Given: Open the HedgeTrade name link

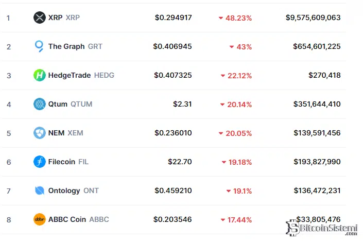Looking at the screenshot, I should 70,75.
